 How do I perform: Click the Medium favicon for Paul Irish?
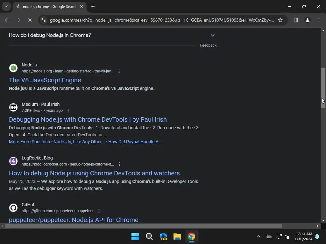(13, 107)
